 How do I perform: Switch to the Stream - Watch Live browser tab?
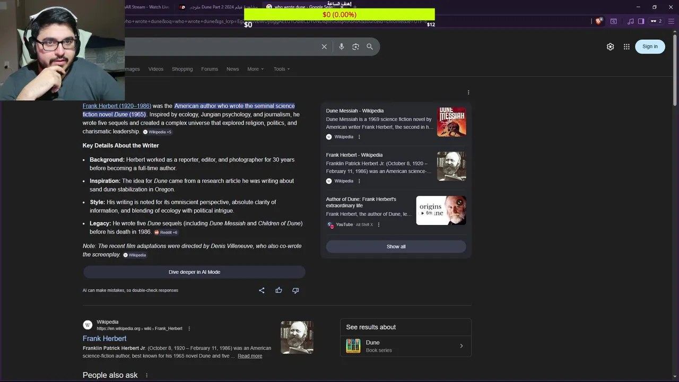coord(146,7)
